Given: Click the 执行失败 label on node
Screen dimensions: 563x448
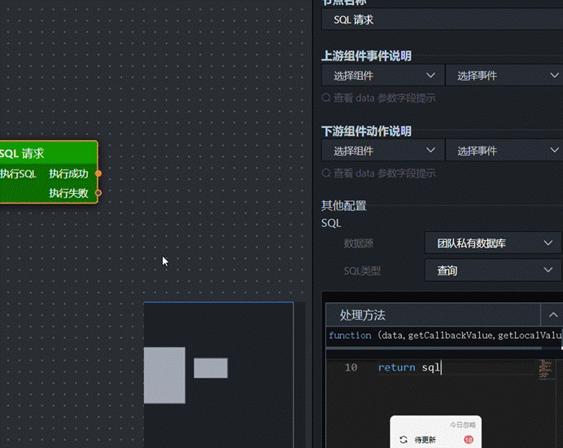Looking at the screenshot, I should tap(68, 193).
